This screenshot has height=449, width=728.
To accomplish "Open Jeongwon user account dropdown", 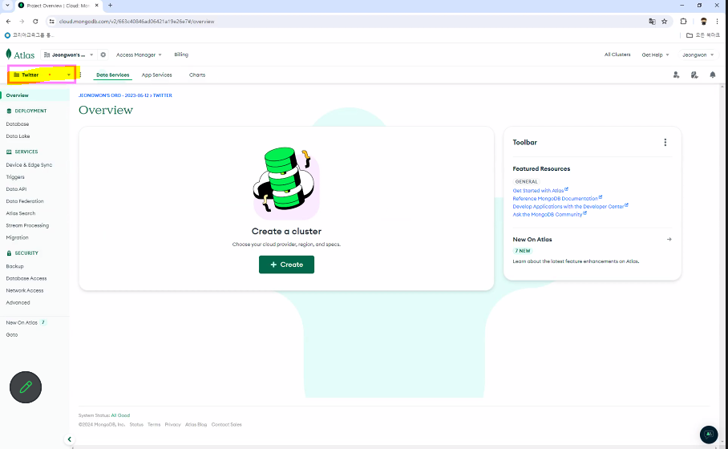I will pyautogui.click(x=698, y=55).
